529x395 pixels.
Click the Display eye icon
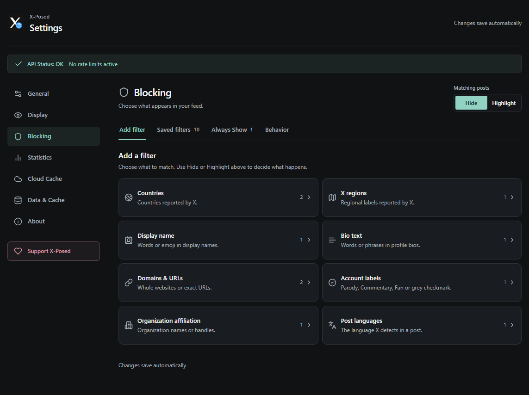point(18,115)
